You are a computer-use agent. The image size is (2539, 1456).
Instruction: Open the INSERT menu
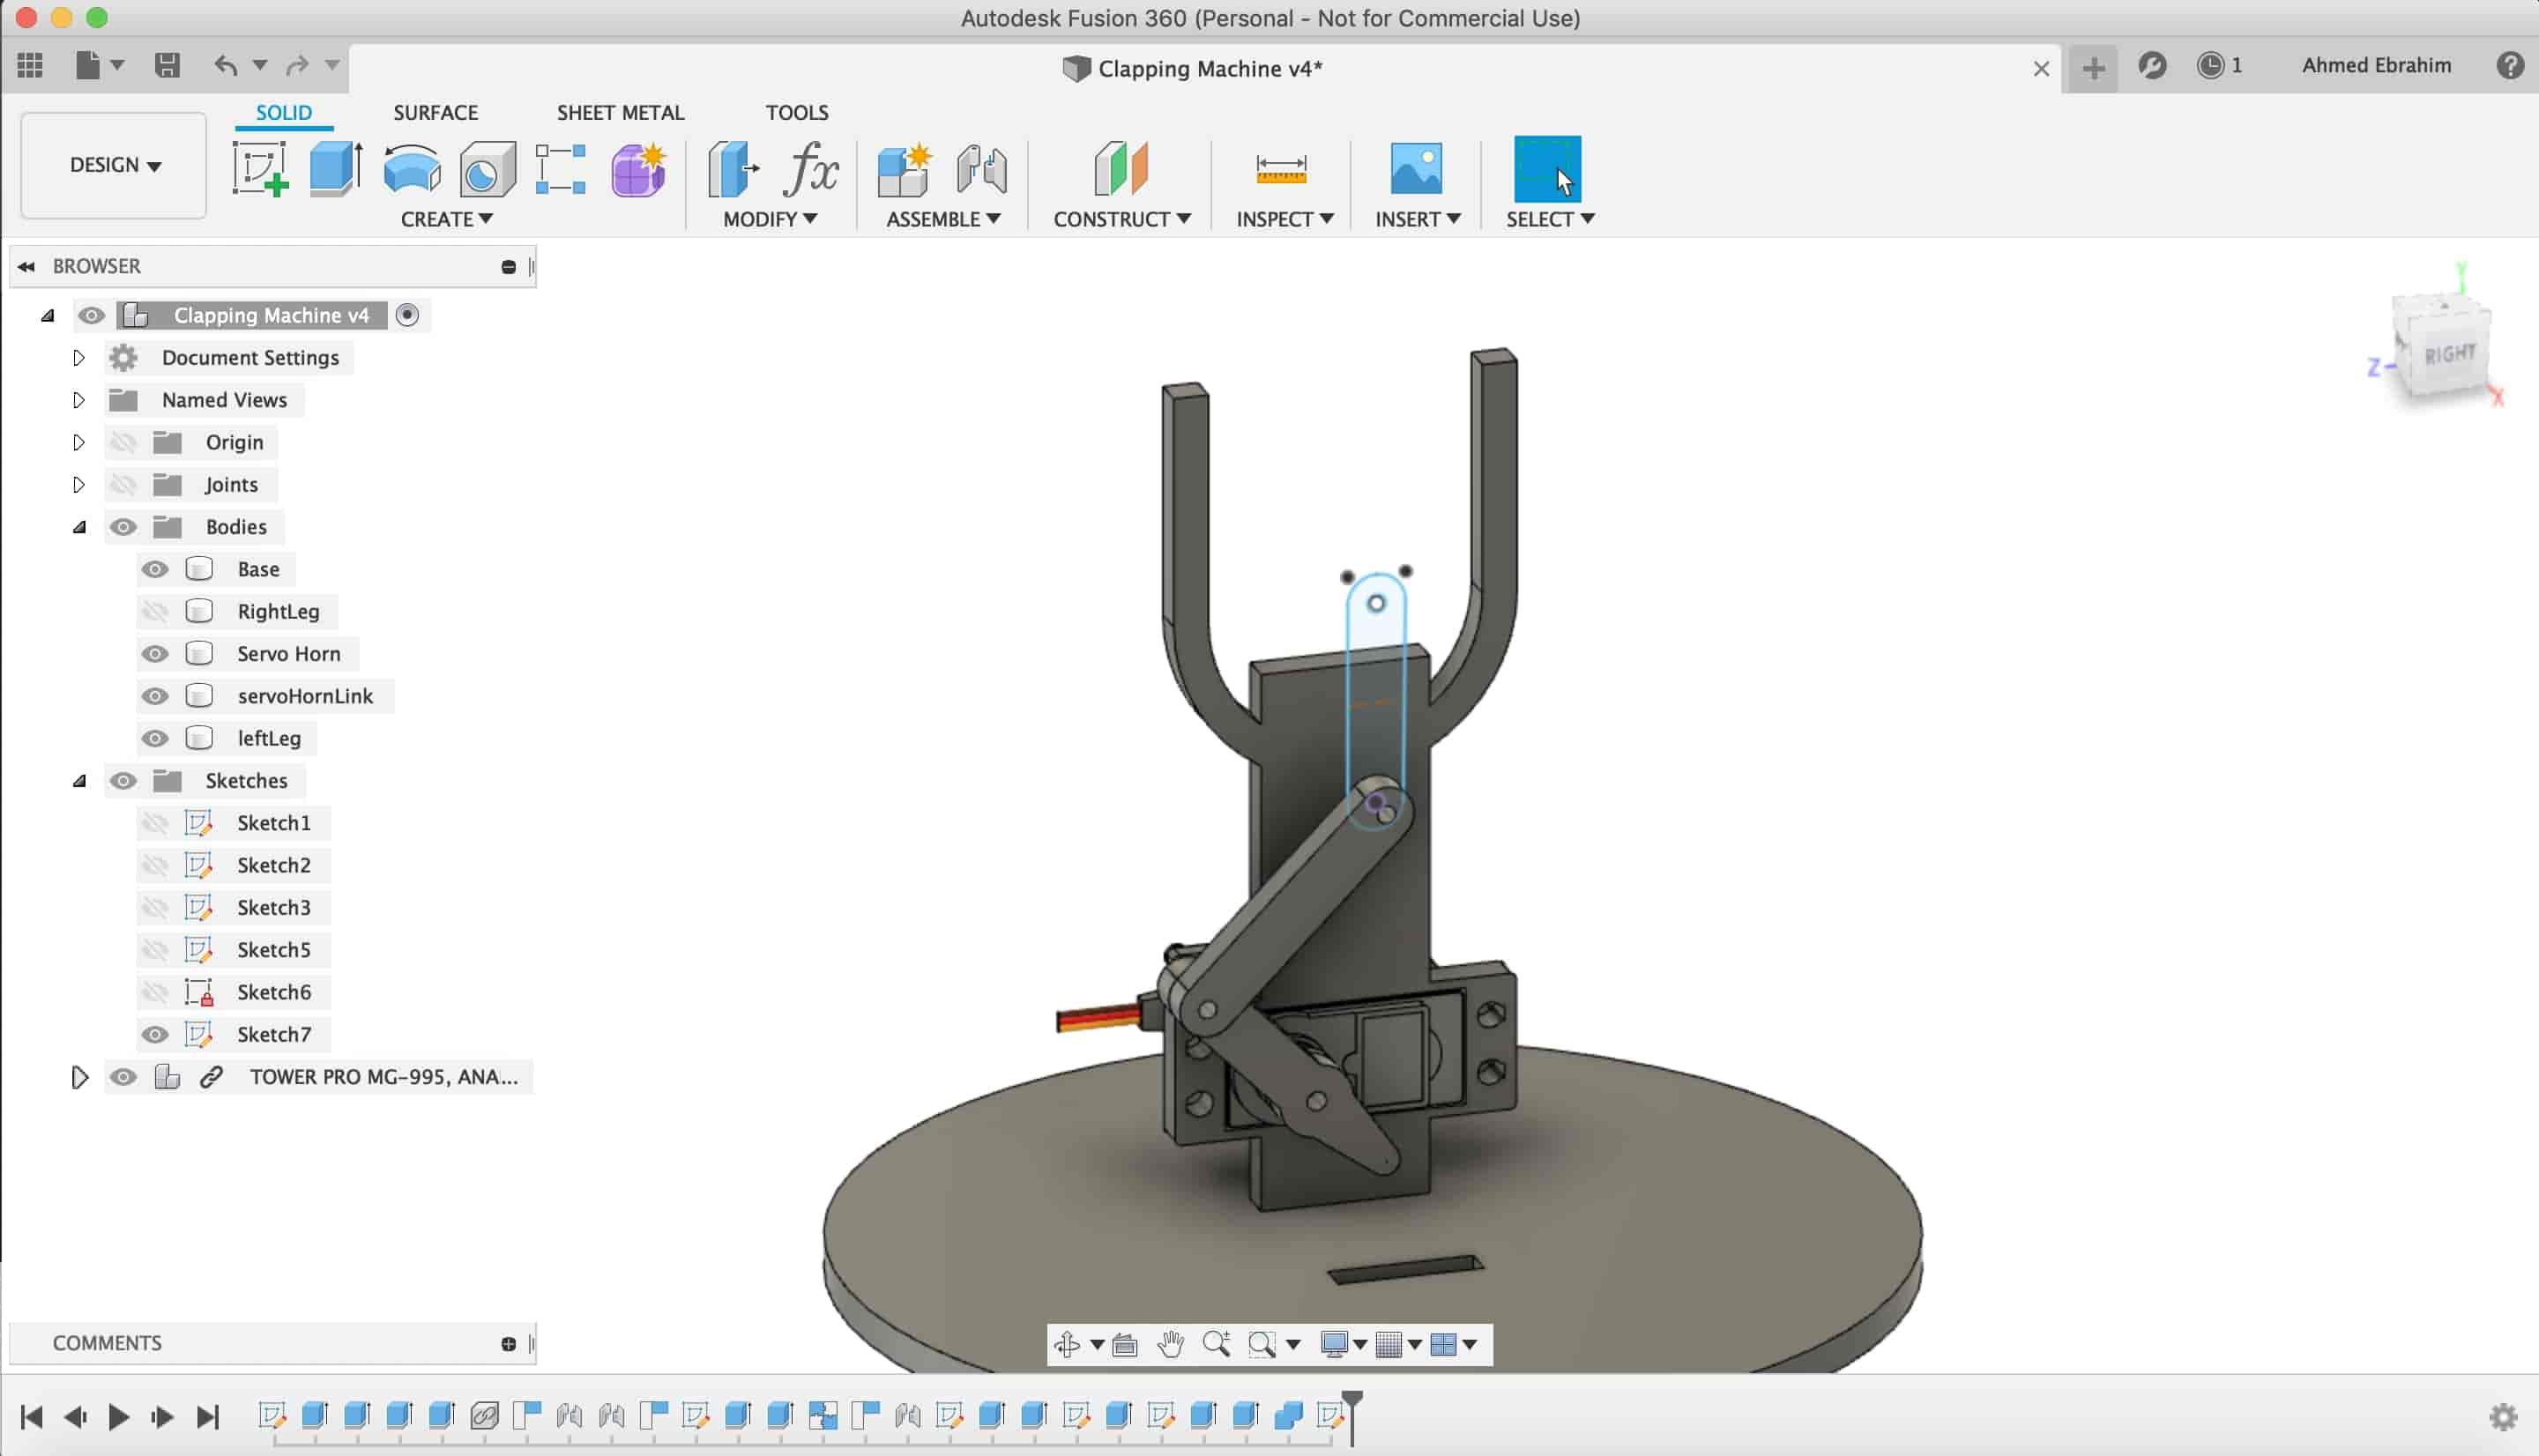[x=1417, y=219]
